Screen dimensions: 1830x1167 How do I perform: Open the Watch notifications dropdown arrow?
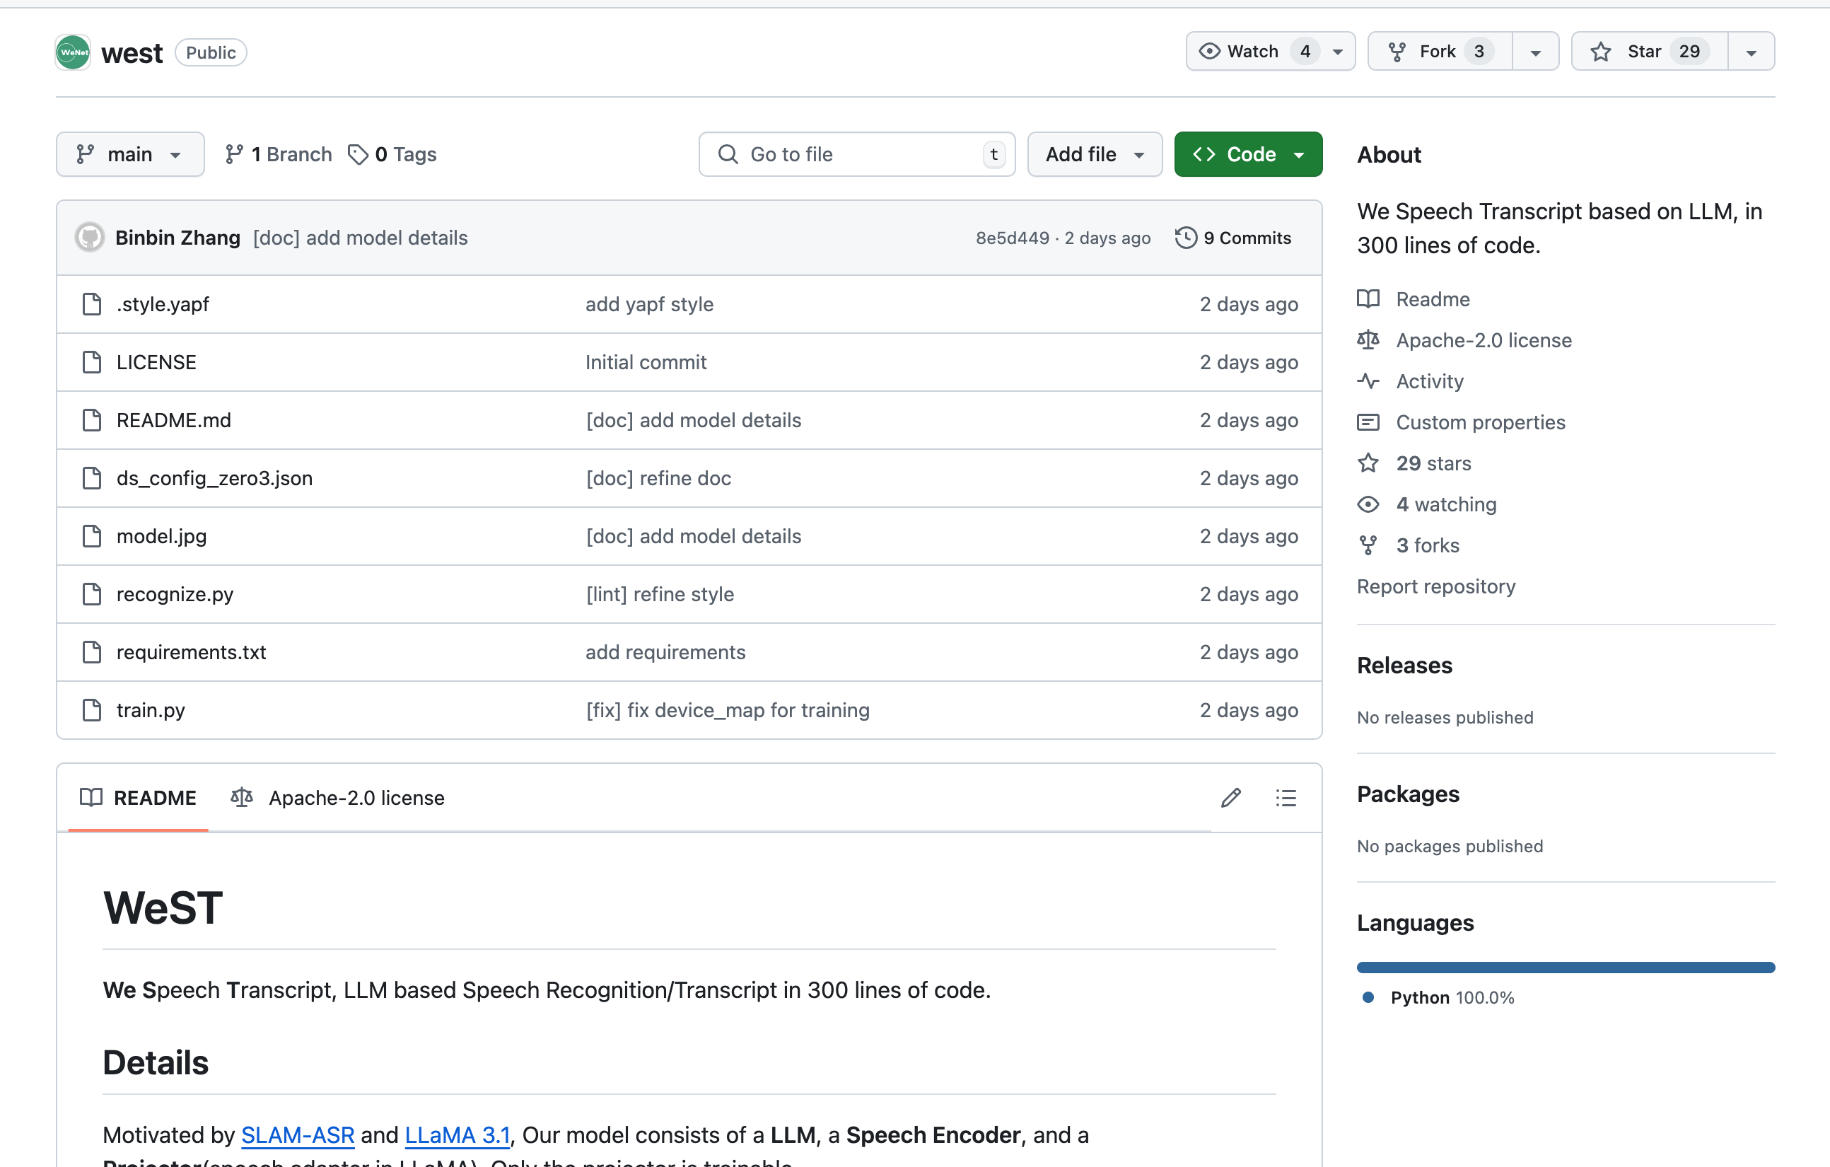point(1339,52)
